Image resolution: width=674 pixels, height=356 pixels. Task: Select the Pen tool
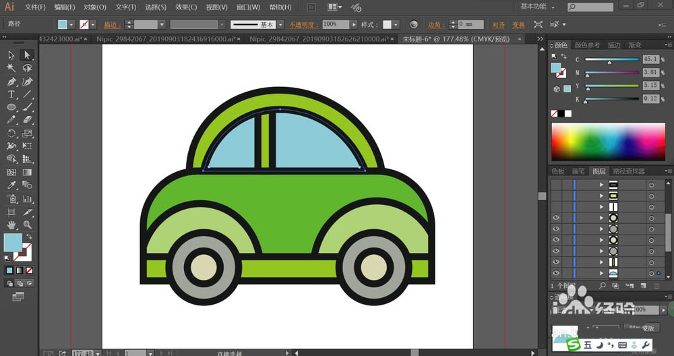(11, 82)
